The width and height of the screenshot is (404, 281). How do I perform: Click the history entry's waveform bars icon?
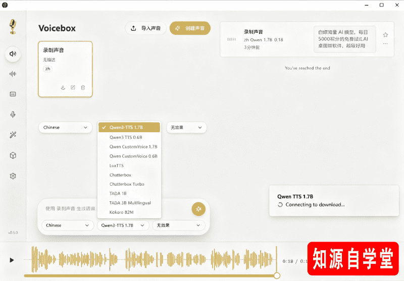click(x=231, y=39)
